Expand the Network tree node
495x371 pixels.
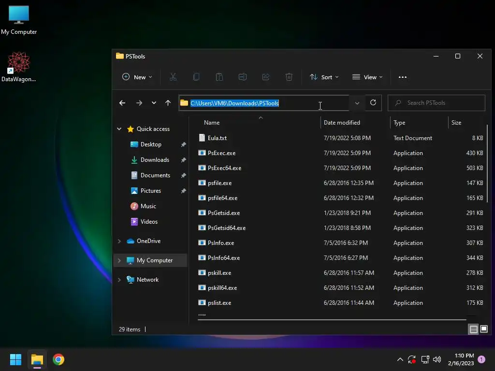[119, 280]
